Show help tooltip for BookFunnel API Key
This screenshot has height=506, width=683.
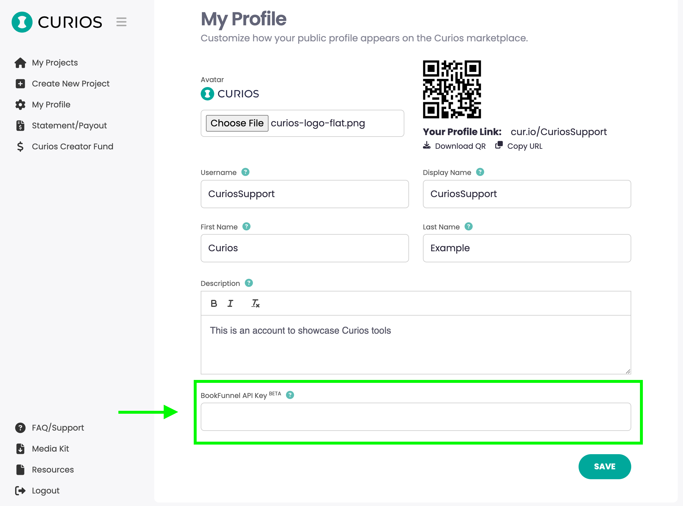(x=290, y=395)
